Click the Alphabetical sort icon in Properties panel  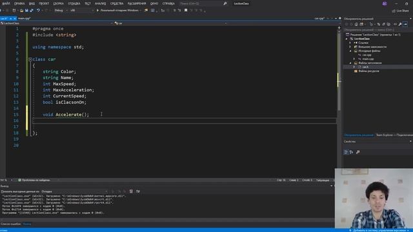pyautogui.click(x=351, y=152)
